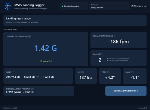The height and width of the screenshot is (110, 150).
Task: Open Landing Airport / Runway help icon
Action: [x=32, y=89]
